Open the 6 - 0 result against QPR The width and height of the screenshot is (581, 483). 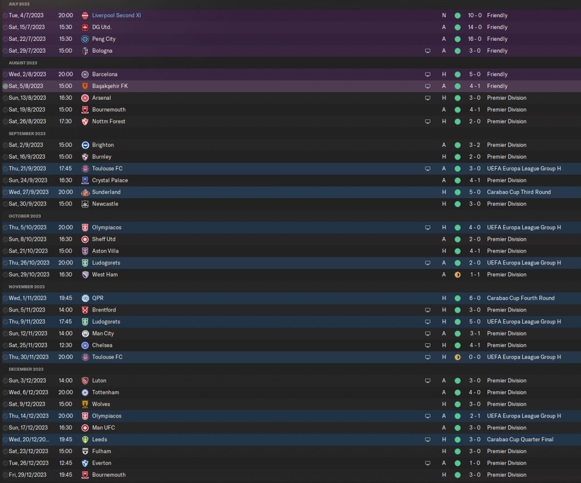(475, 298)
